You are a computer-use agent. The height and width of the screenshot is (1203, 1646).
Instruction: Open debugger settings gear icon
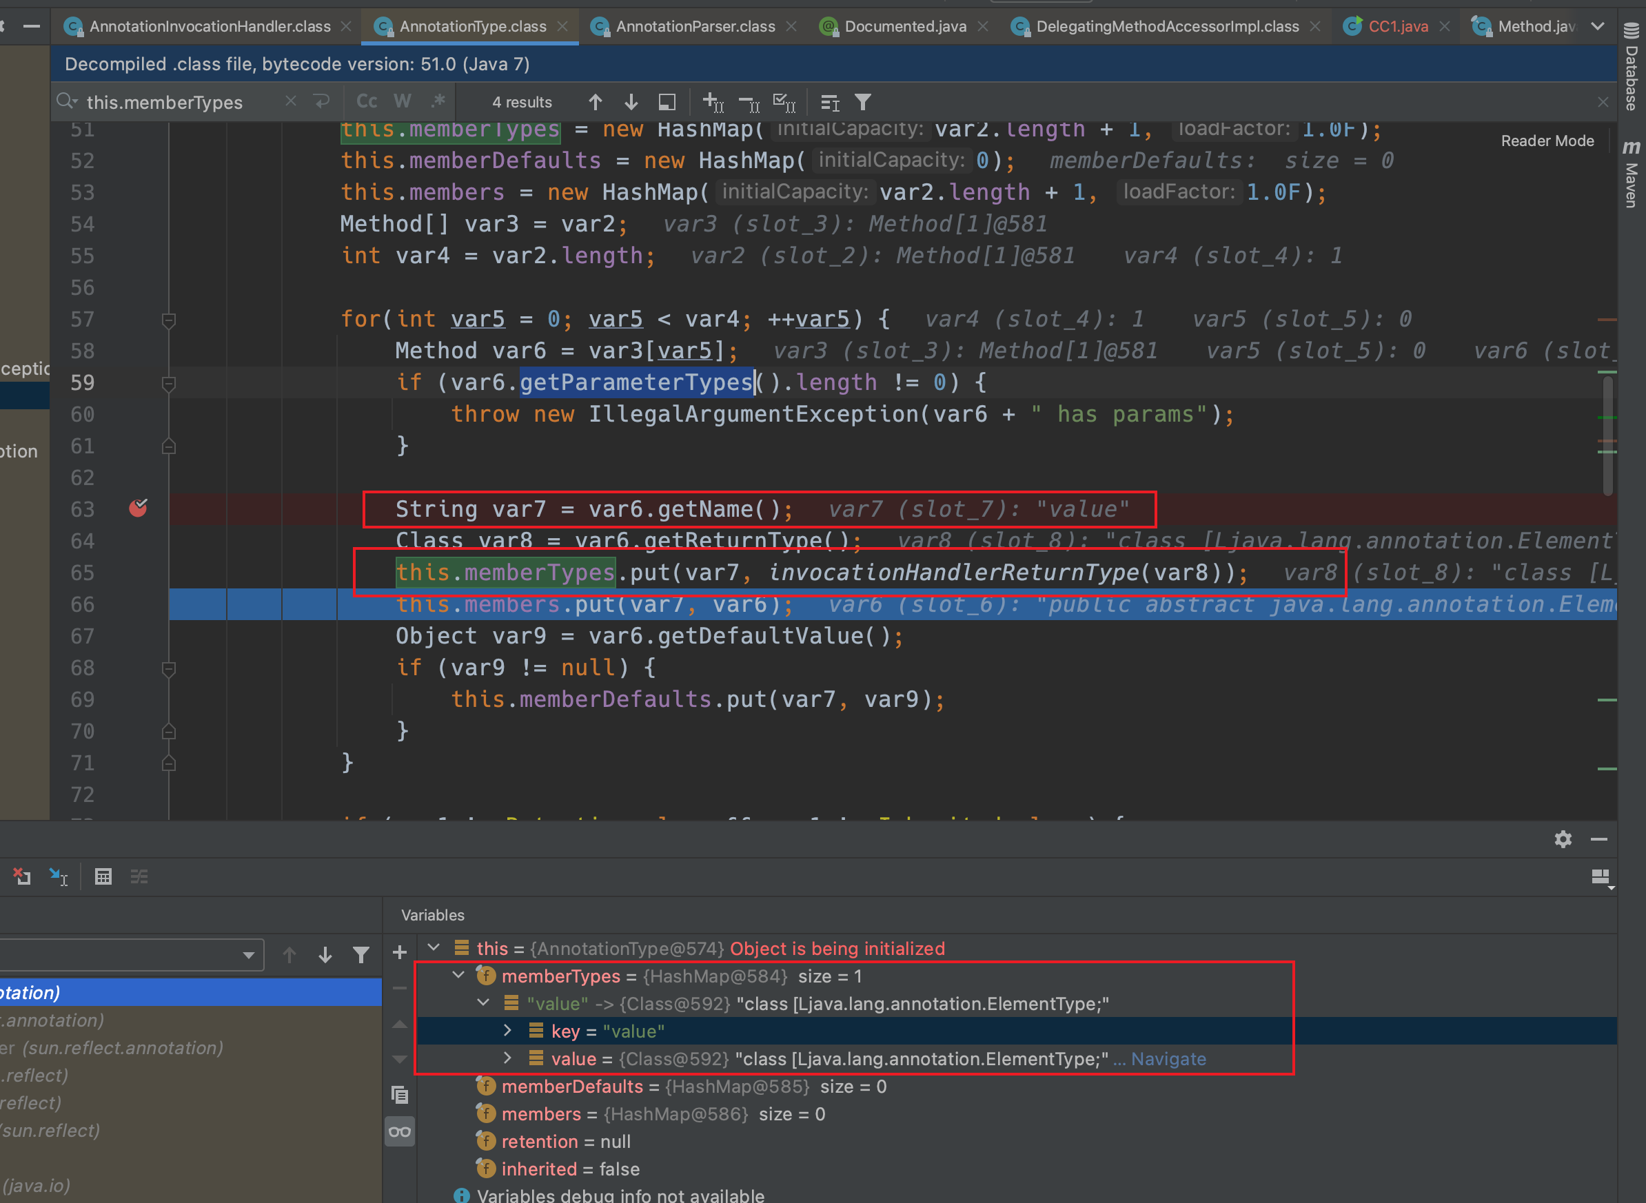(x=1562, y=839)
